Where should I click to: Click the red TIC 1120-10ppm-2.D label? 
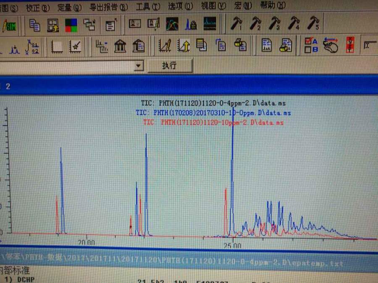point(213,122)
